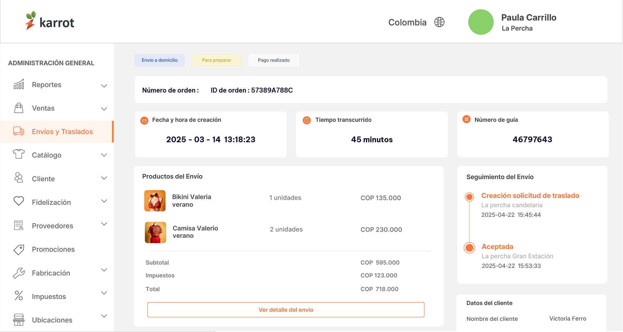This screenshot has width=623, height=332.
Task: Click the Ubicaciones store icon
Action: click(19, 319)
